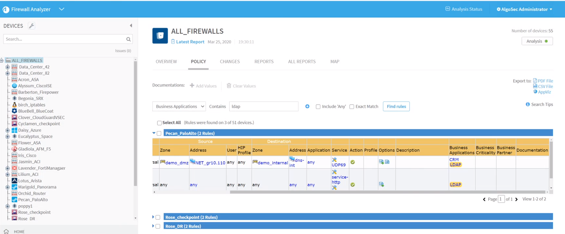Click the Home icon at bottom left
The image size is (565, 234).
pos(6,231)
